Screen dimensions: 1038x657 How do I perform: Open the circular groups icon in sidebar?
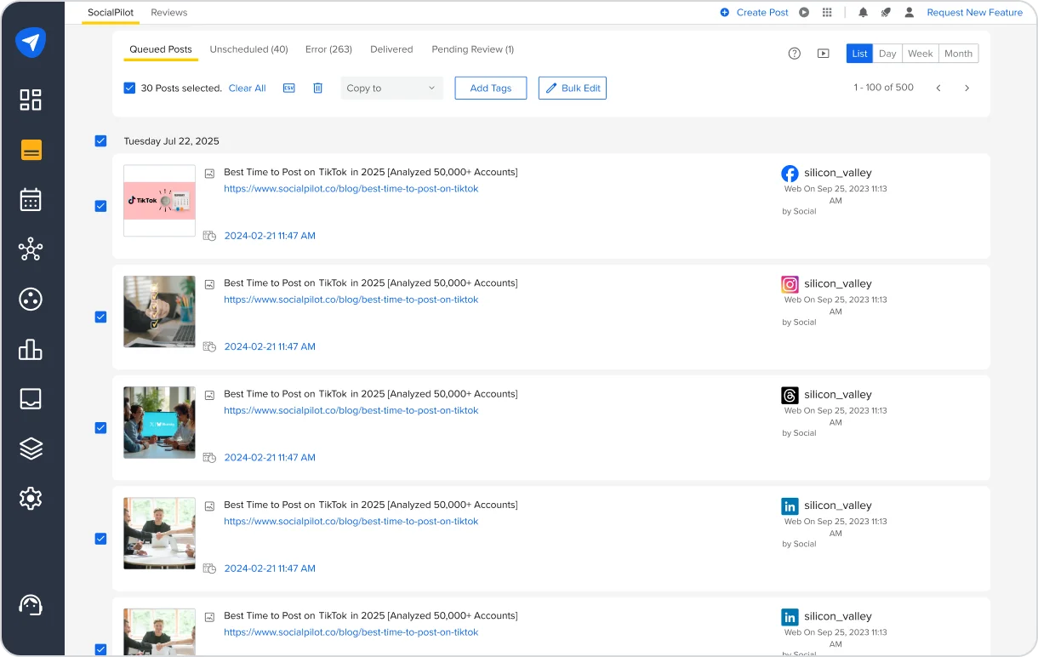[x=31, y=300]
